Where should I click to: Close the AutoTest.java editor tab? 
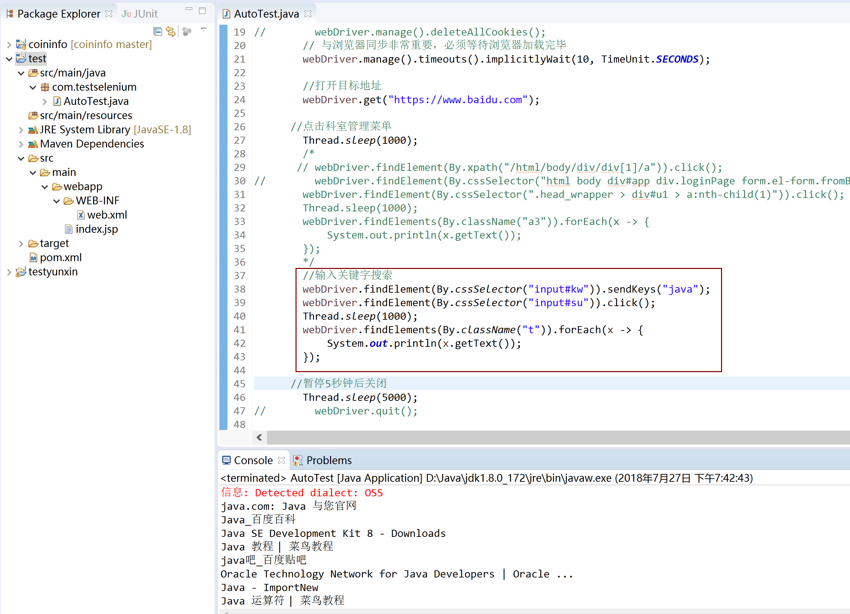[x=308, y=14]
